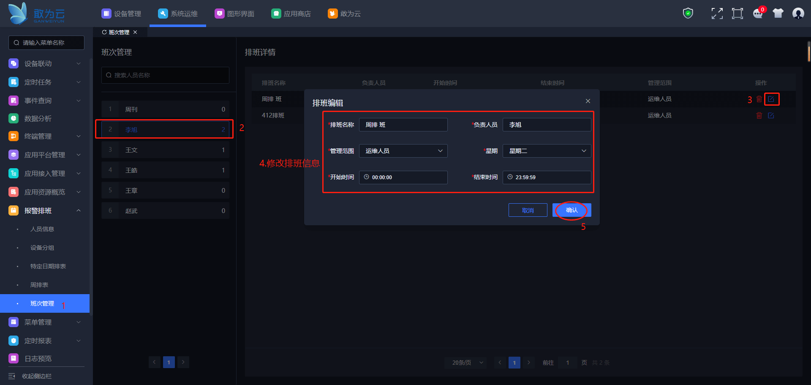Open the theme shirt icon
This screenshot has width=811, height=385.
(778, 14)
